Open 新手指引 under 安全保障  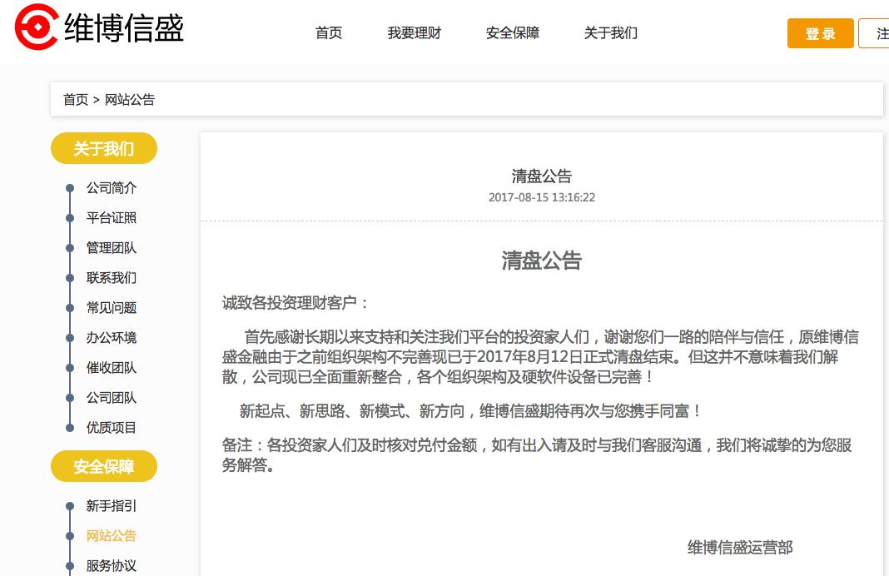click(111, 506)
